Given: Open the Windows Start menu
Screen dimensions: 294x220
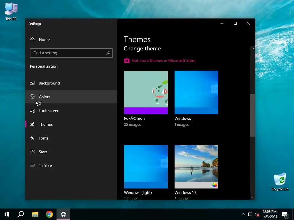Looking at the screenshot, I should point(7,214).
